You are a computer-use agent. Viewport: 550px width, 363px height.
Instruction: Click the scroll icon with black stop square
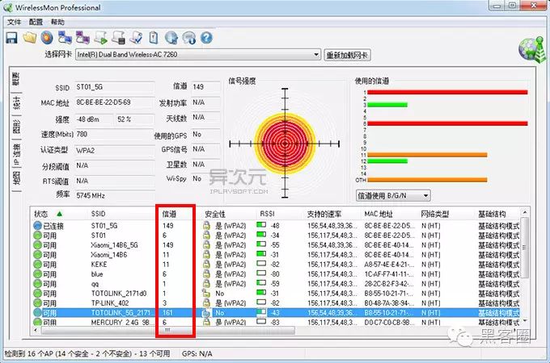tap(119, 38)
